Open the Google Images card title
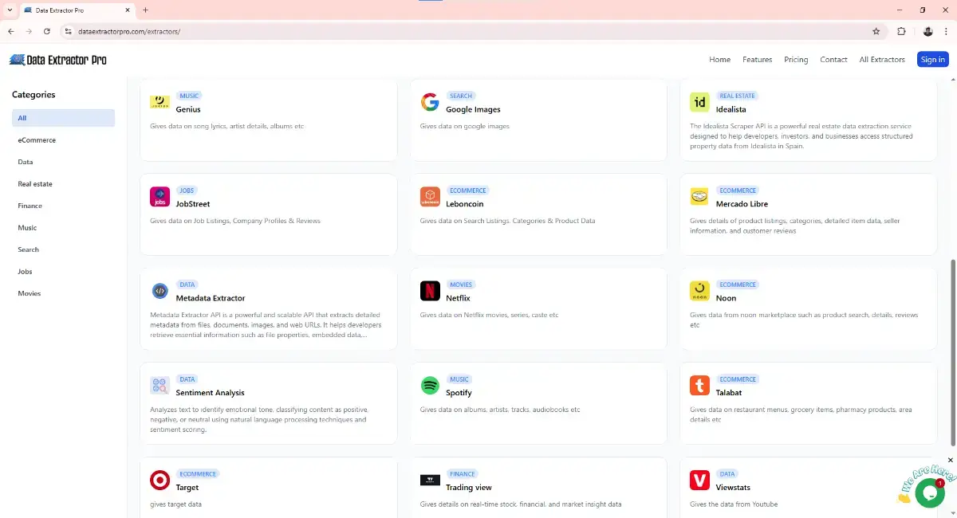 pyautogui.click(x=473, y=109)
